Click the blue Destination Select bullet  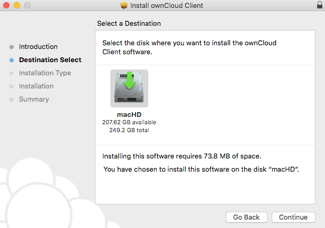tap(12, 60)
